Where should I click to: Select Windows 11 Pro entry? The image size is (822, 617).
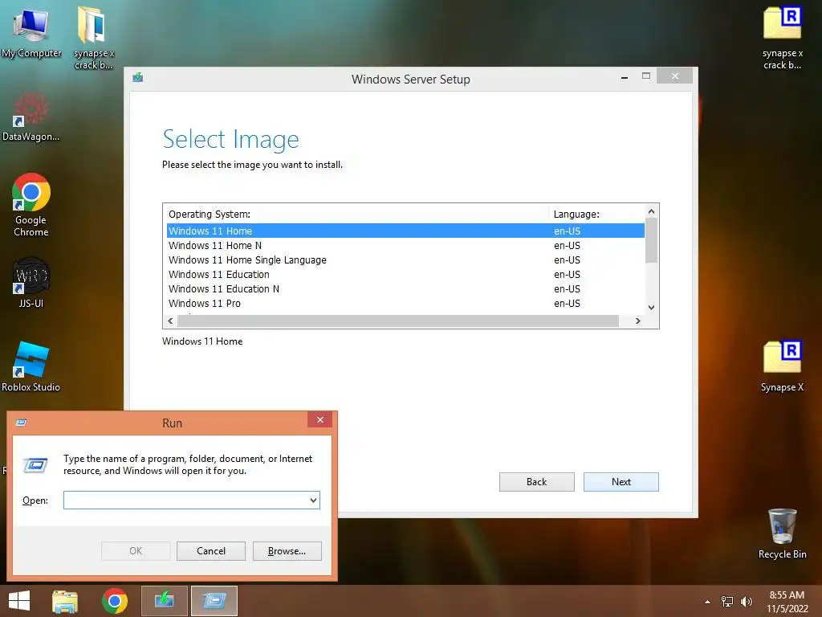[405, 303]
